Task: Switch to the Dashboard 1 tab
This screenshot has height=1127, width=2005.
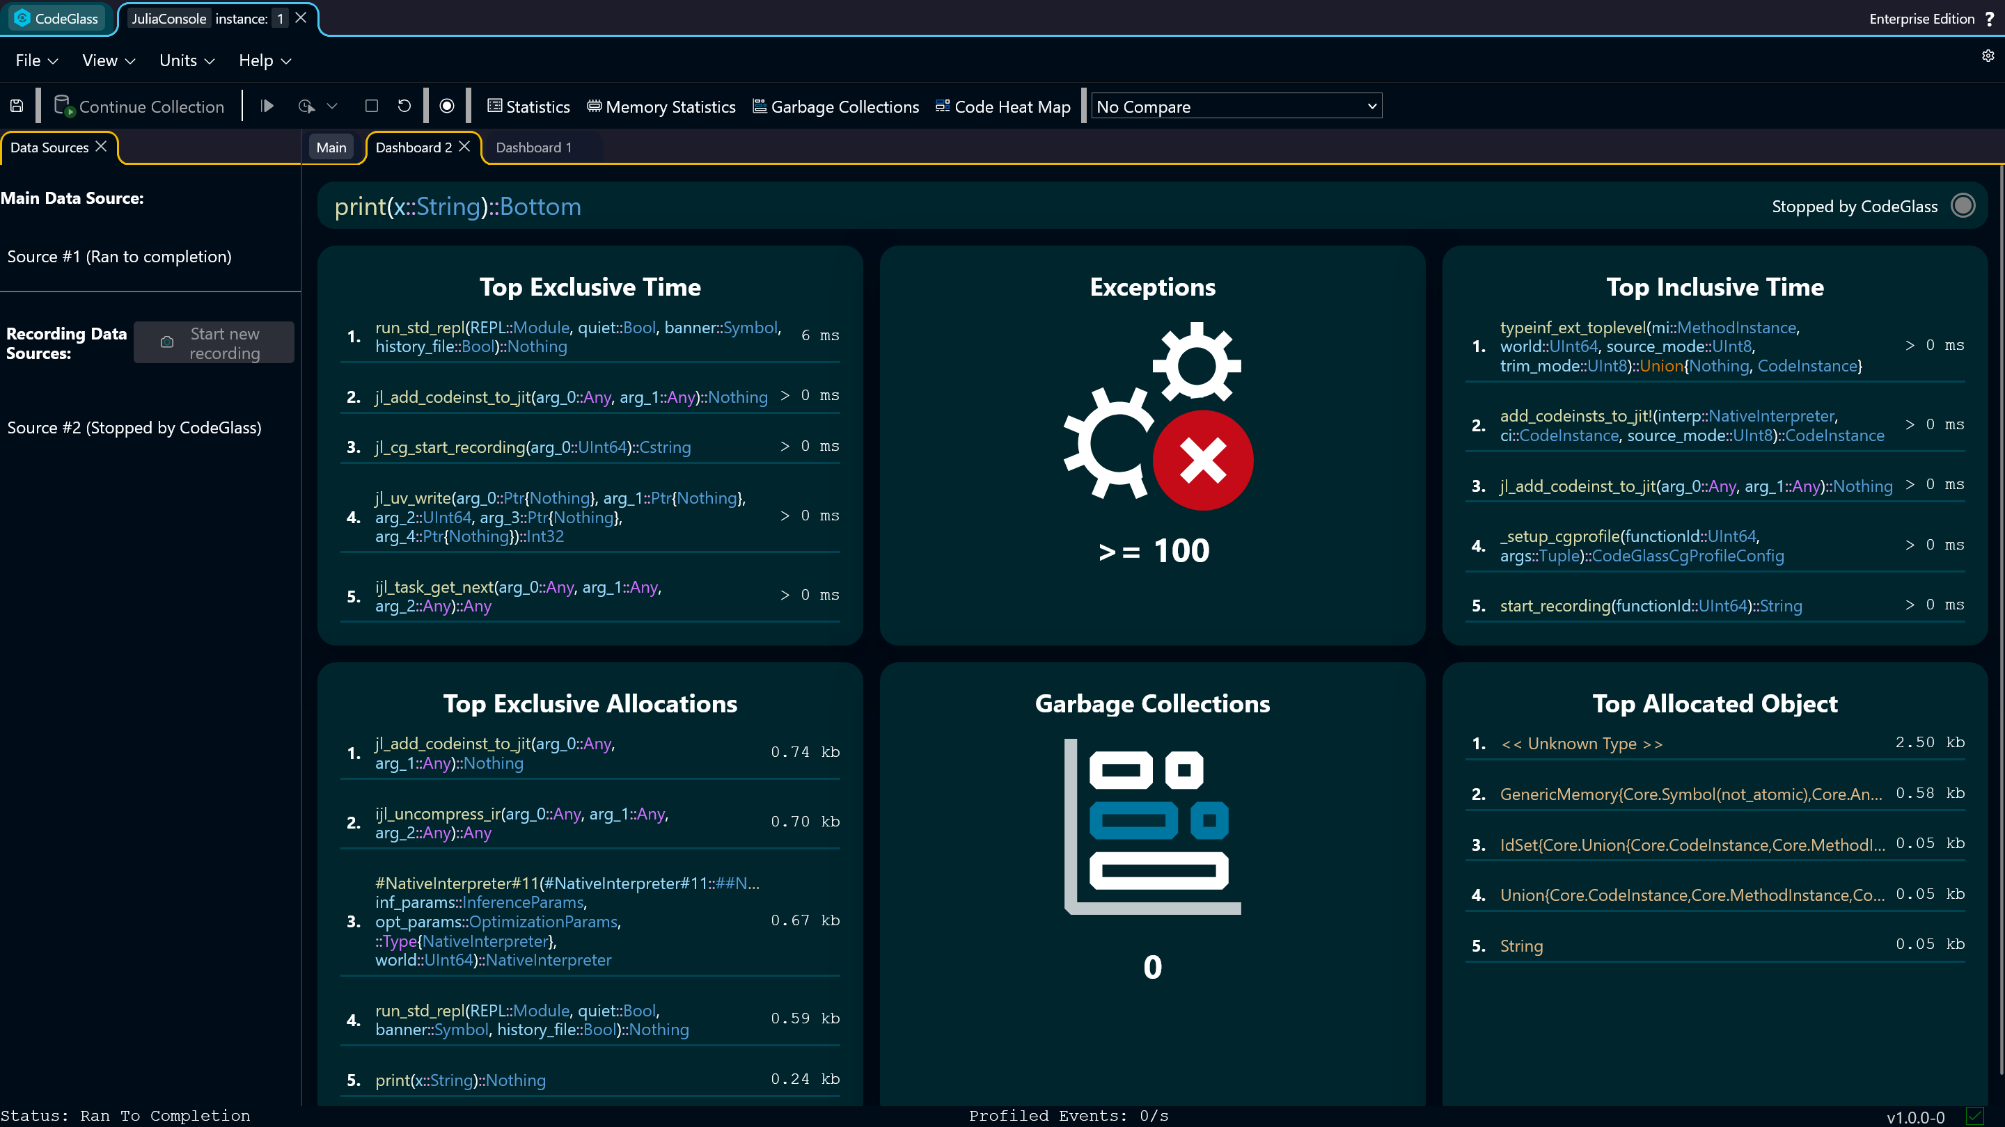Action: [534, 147]
